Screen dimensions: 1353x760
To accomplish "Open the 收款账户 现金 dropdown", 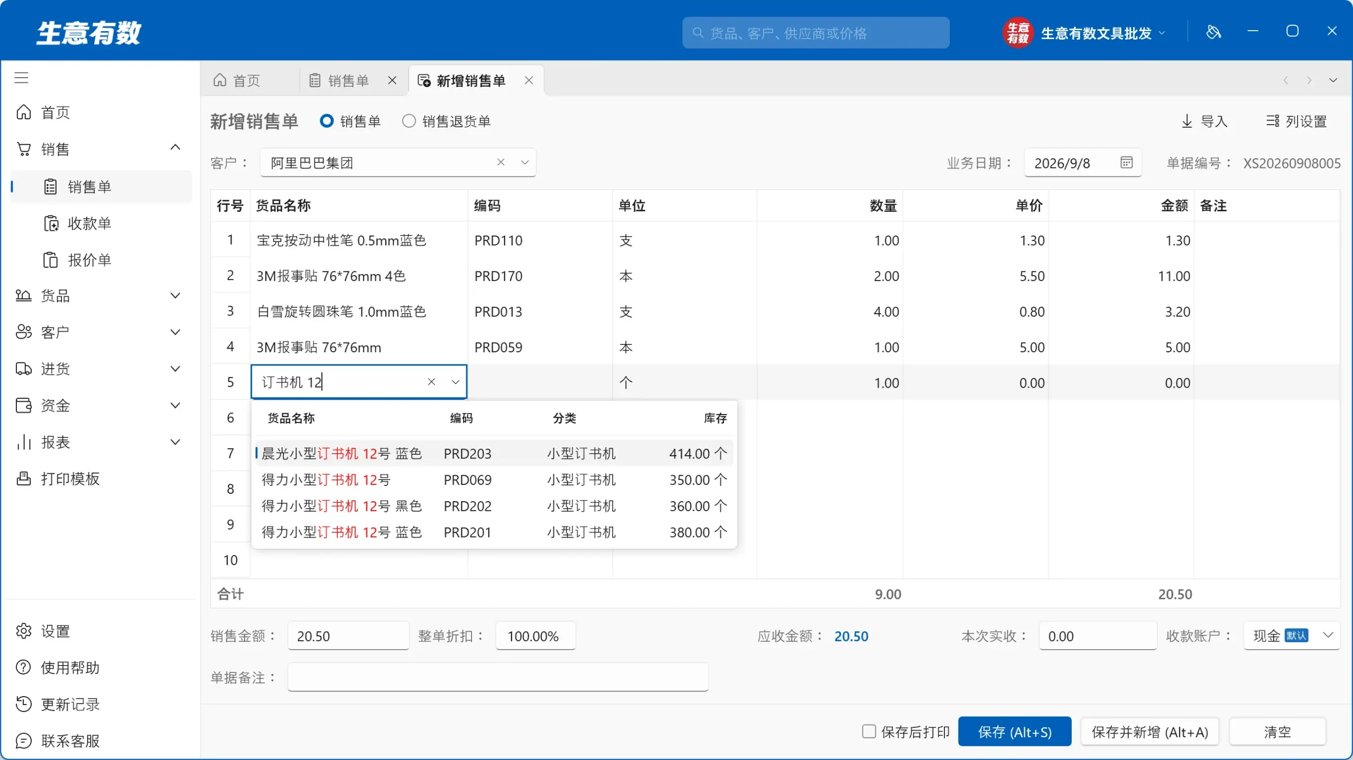I will 1292,635.
